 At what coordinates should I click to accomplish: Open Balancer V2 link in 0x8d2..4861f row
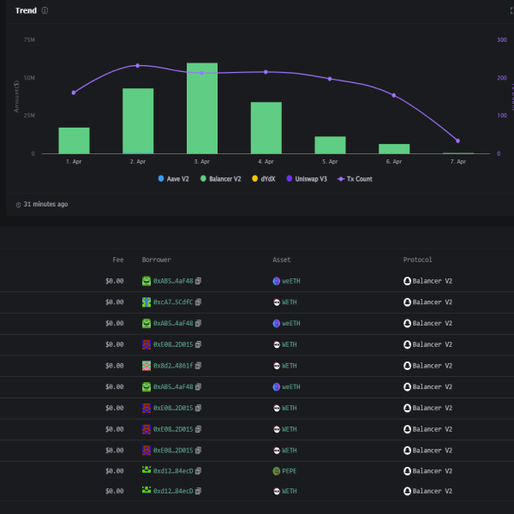432,366
